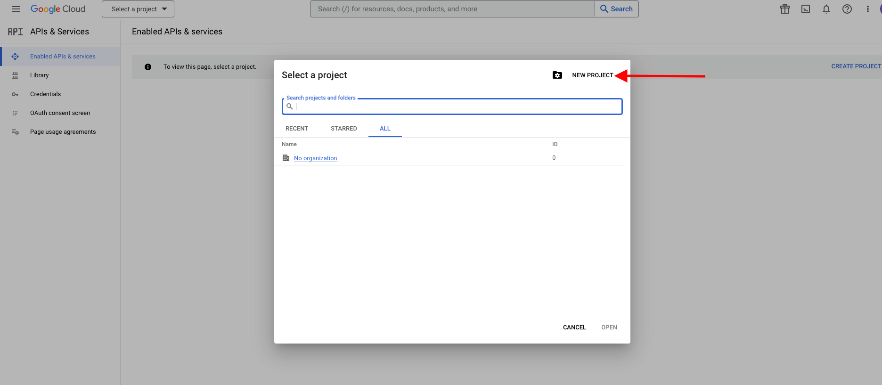Open the help question mark icon
882x385 pixels.
click(847, 9)
